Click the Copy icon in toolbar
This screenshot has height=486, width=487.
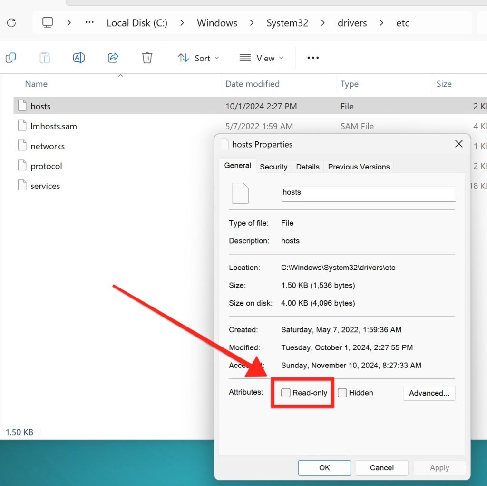11,58
